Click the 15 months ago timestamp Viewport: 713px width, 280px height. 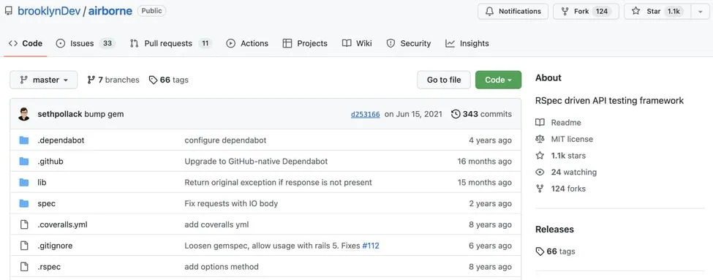point(484,182)
